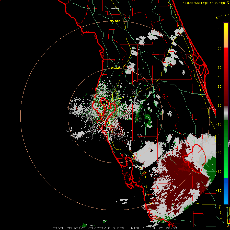Click the gray zero-velocity segment of color bar

click(x=226, y=113)
